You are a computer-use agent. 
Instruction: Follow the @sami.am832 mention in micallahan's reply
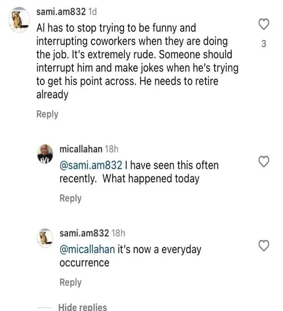click(91, 165)
